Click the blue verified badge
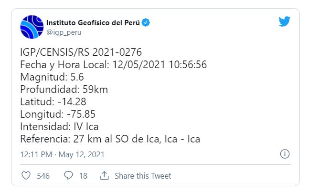The width and height of the screenshot is (309, 192). pos(146,22)
